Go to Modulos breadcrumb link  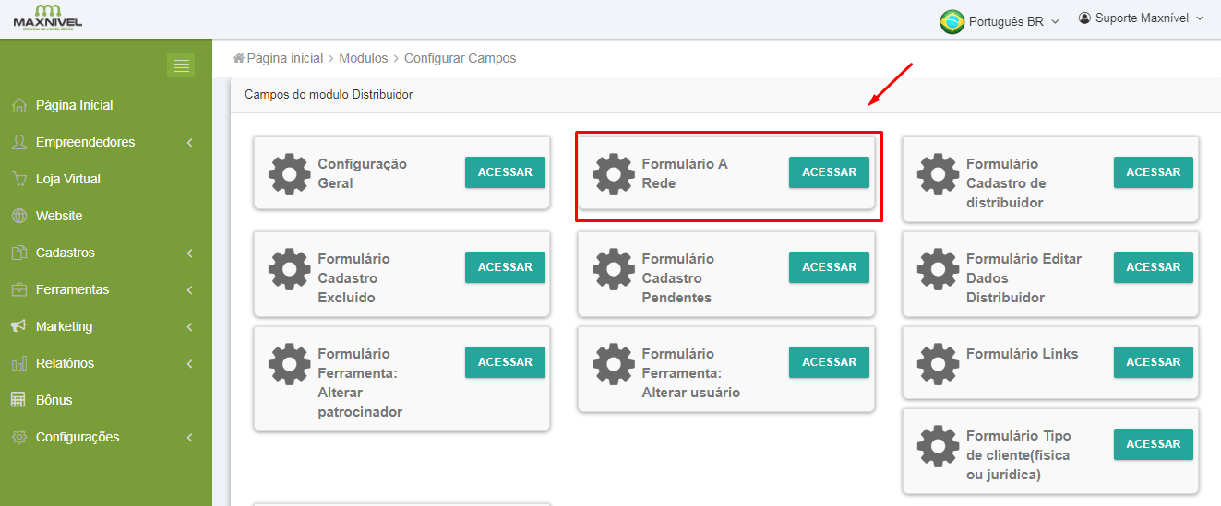pyautogui.click(x=364, y=58)
